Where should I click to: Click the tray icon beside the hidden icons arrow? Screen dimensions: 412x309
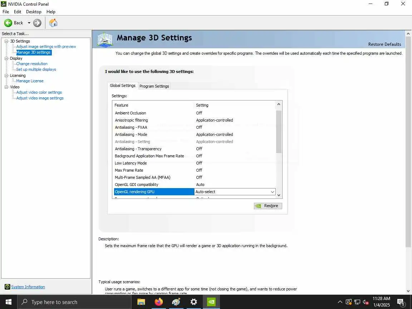349,302
